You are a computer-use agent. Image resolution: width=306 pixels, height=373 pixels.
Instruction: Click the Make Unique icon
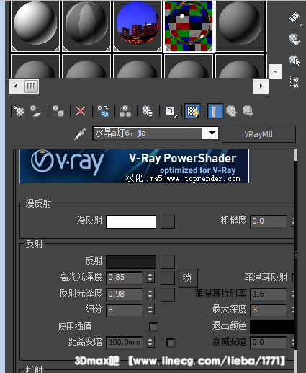(125, 111)
